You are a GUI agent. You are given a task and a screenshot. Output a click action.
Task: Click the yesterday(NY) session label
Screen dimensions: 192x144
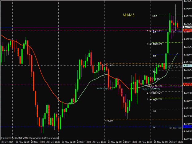point(104,88)
